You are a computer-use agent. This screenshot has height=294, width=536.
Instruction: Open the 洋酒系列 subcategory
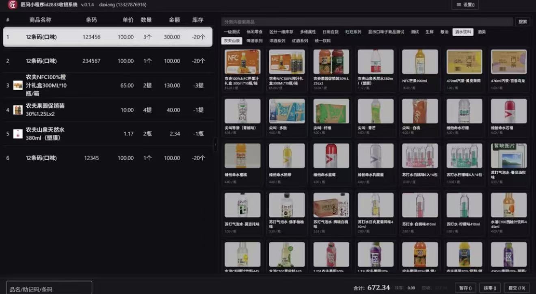click(x=277, y=41)
